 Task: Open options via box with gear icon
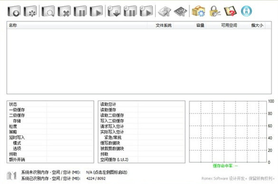tap(198, 11)
